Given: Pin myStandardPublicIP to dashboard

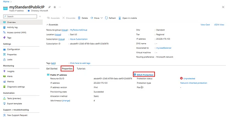Looking at the screenshot, I should (x=50, y=7).
